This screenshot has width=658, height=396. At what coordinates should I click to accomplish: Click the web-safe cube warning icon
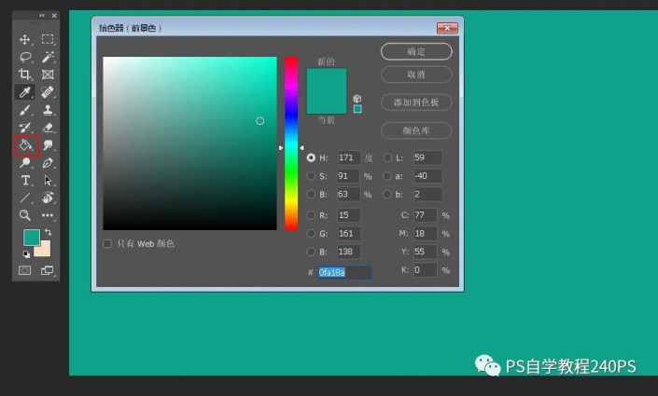pyautogui.click(x=357, y=99)
